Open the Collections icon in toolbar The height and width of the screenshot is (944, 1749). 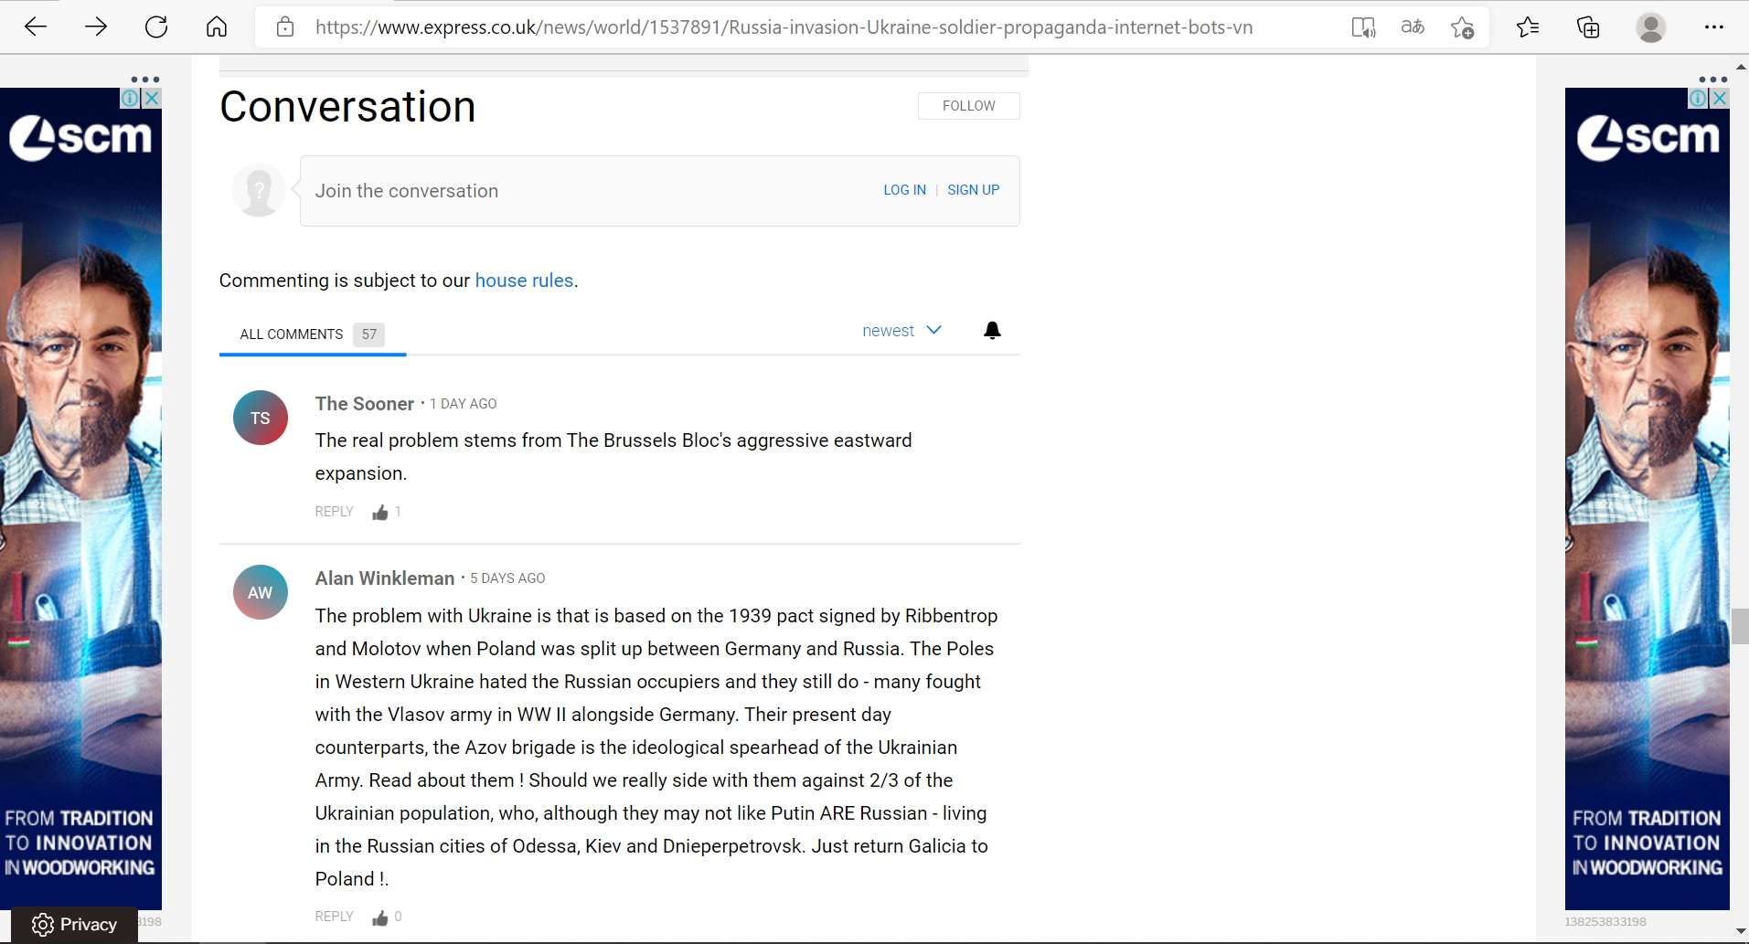1588,27
